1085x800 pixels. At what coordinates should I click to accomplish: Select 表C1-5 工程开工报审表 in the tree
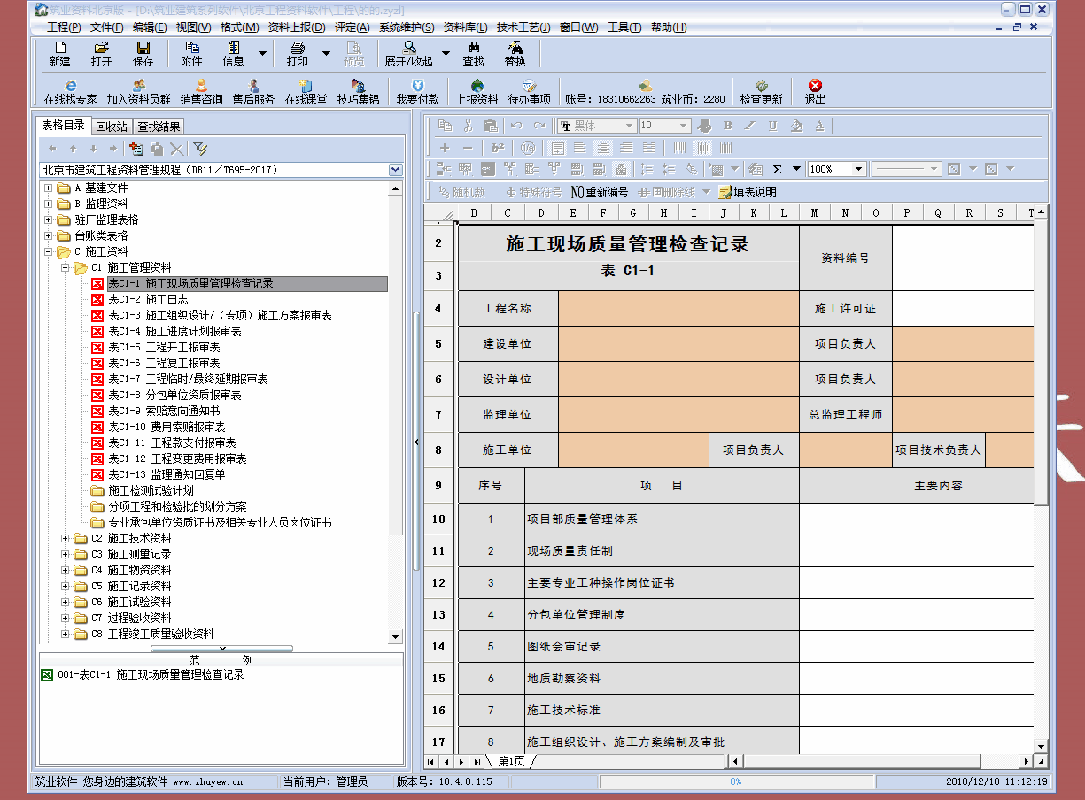(164, 347)
